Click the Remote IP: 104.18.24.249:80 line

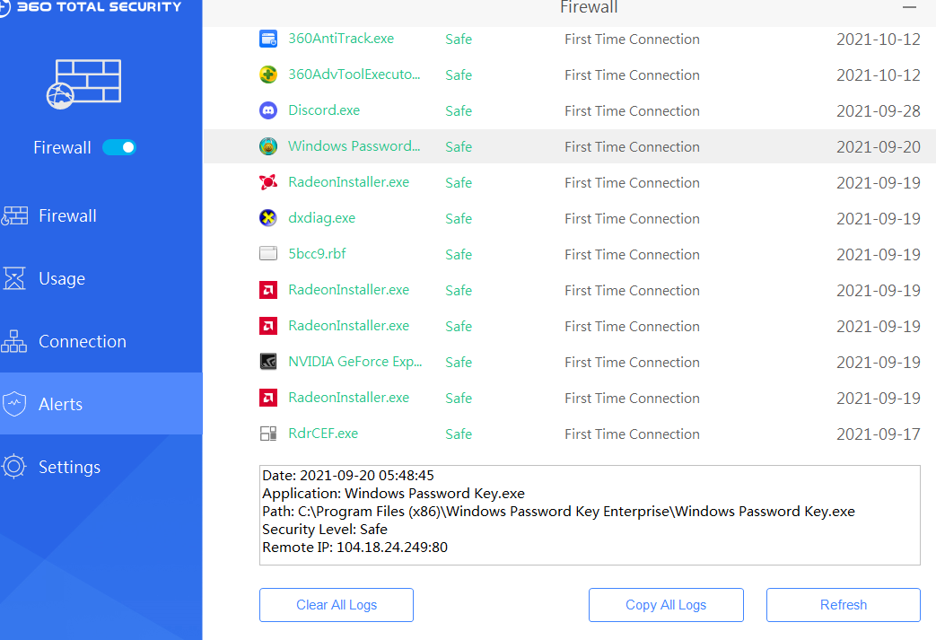[354, 547]
